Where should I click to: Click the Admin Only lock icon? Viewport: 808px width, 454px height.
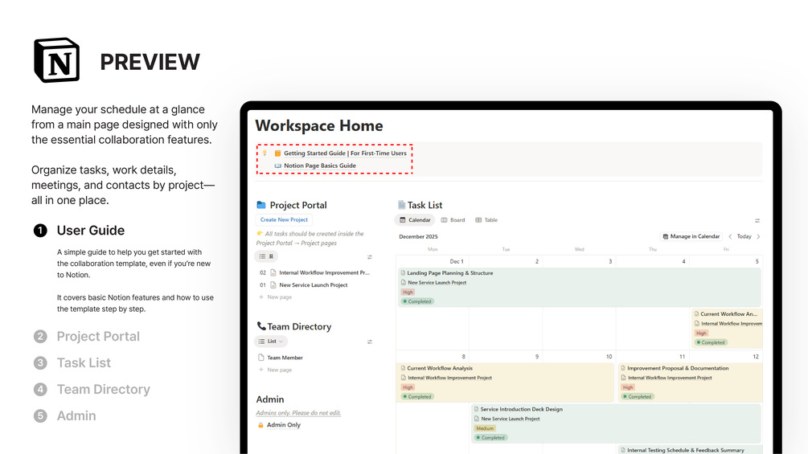coord(260,425)
